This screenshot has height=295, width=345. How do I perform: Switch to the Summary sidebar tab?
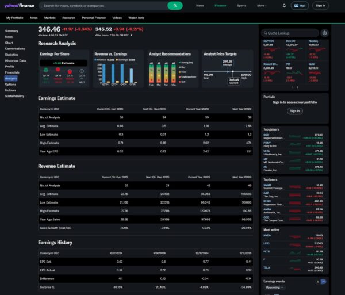pos(11,31)
